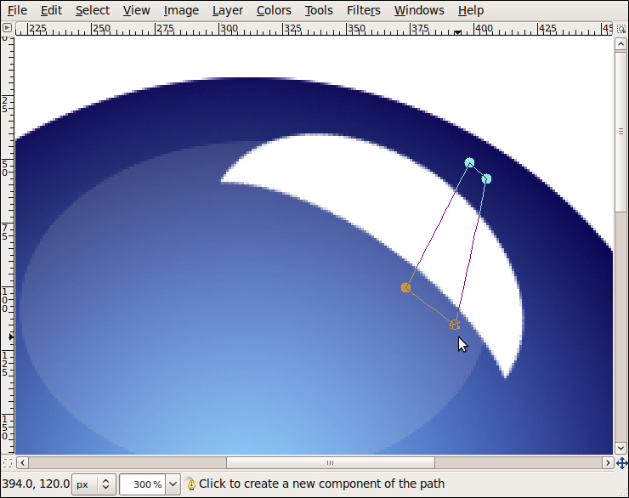Image resolution: width=629 pixels, height=498 pixels.
Task: Select the upper-left cyan path anchor
Action: (469, 162)
